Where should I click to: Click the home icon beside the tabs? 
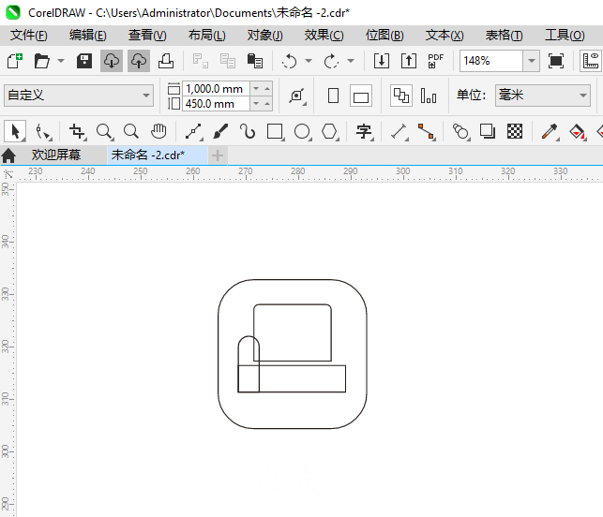point(8,155)
